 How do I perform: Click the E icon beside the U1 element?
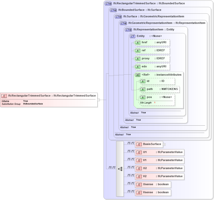tap(139, 152)
